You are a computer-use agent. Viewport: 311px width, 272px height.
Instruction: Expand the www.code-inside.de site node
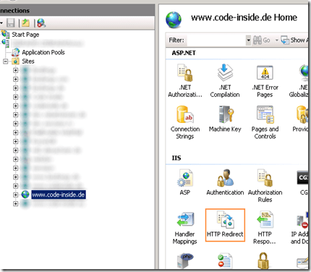tap(16, 195)
